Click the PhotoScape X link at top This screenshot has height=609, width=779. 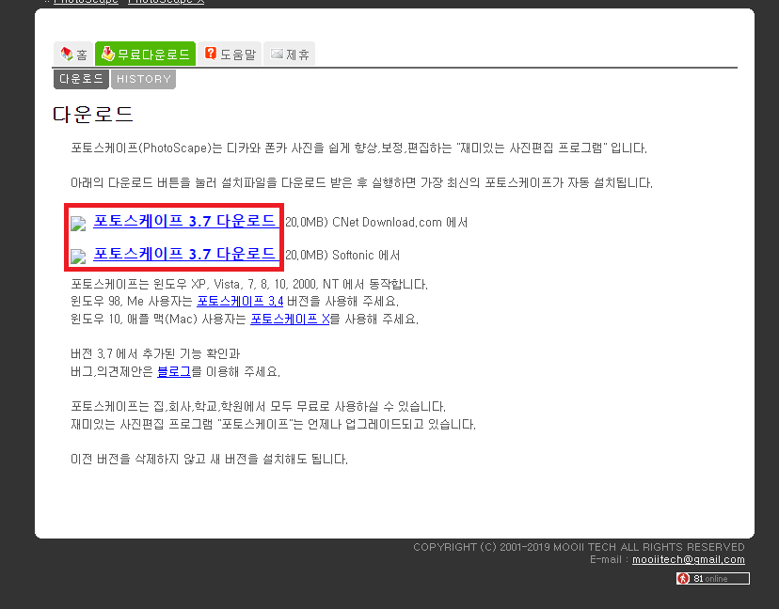click(x=166, y=2)
